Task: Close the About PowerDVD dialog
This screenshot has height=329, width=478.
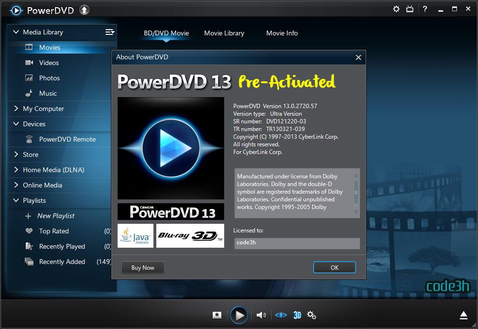Action: (x=358, y=57)
